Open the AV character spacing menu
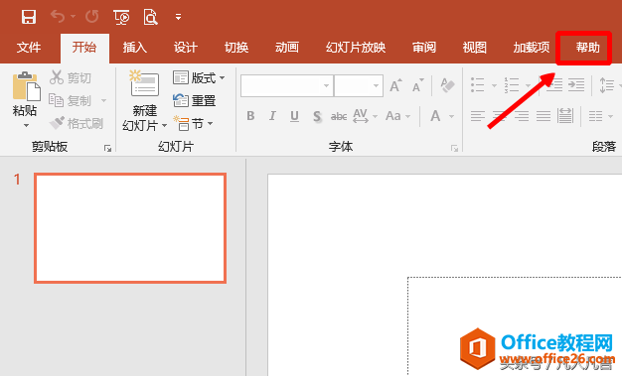The height and width of the screenshot is (376, 622). [365, 116]
